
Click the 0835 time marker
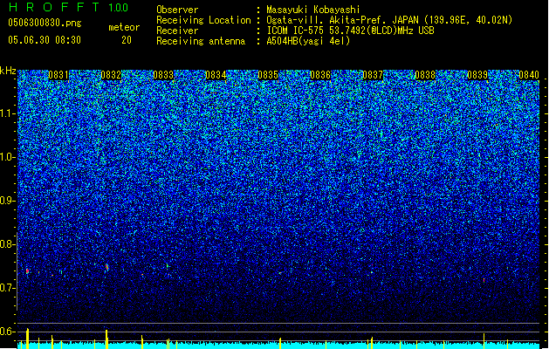click(268, 75)
